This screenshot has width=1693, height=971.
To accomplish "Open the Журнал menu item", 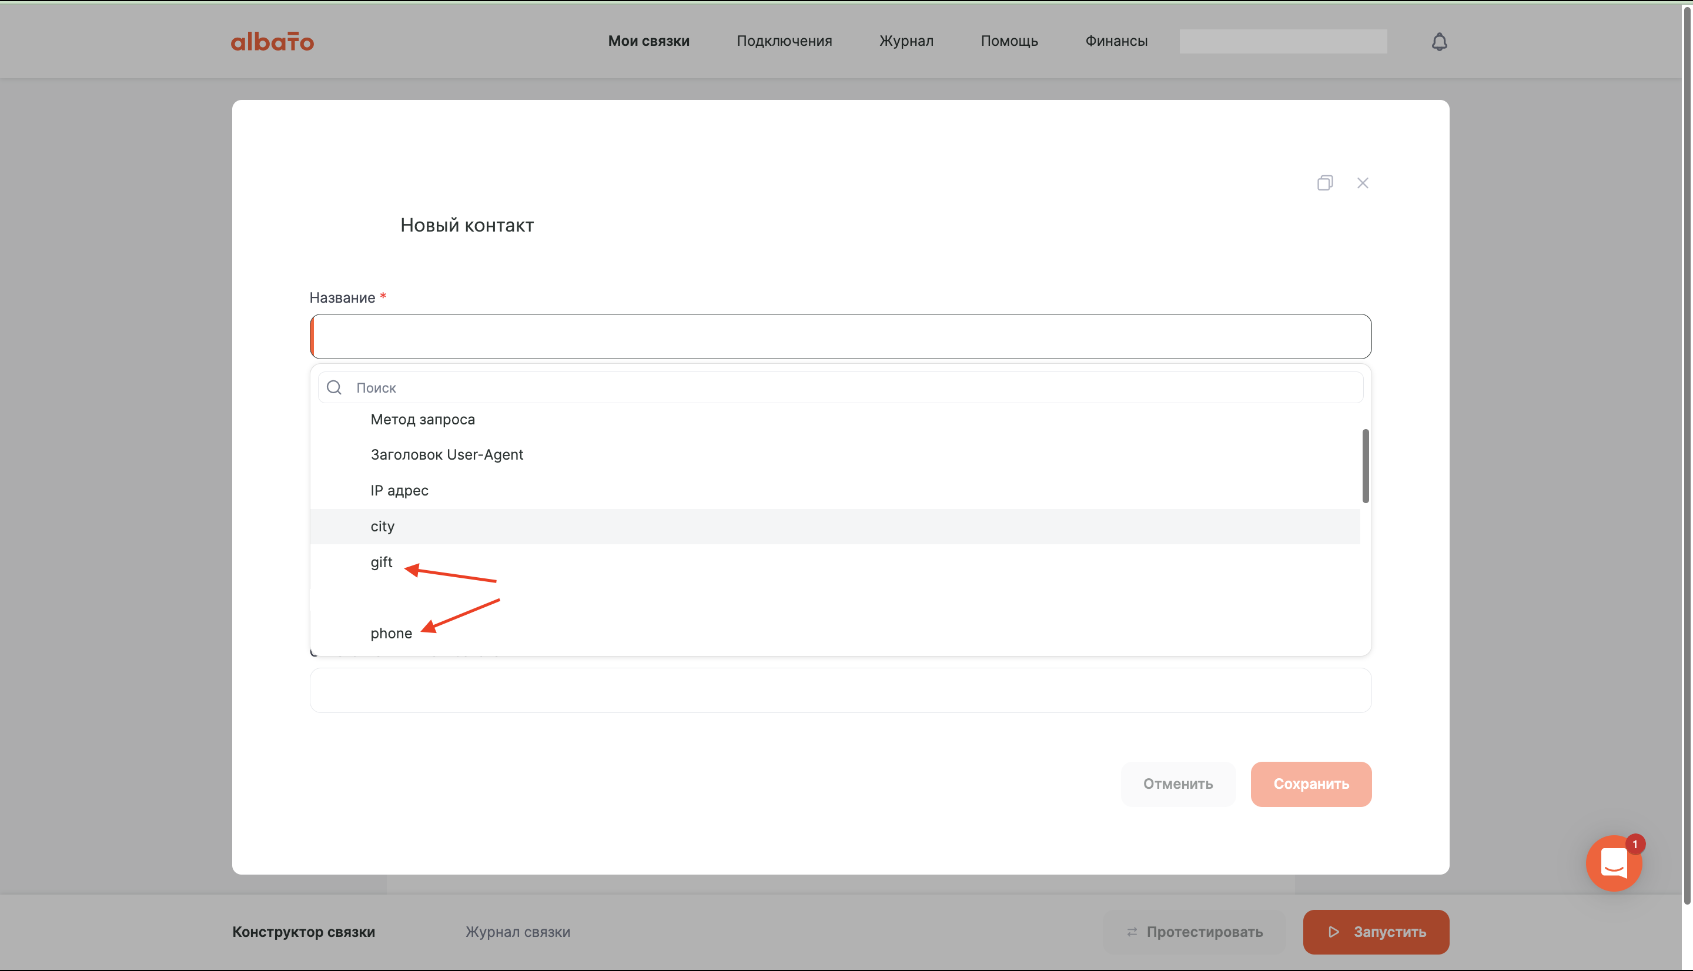I will [x=906, y=41].
